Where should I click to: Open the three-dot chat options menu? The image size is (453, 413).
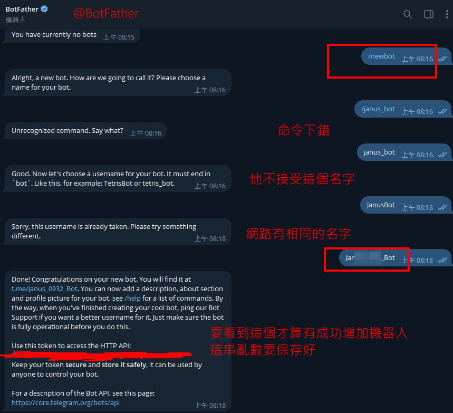tap(447, 14)
